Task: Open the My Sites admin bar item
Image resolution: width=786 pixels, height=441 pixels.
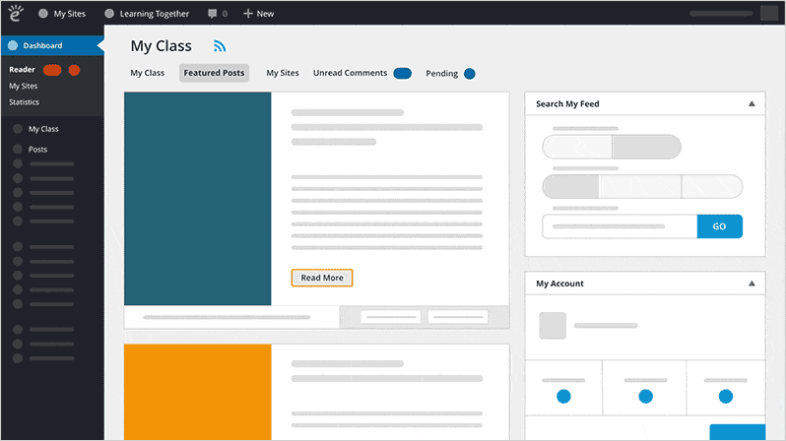Action: tap(62, 14)
